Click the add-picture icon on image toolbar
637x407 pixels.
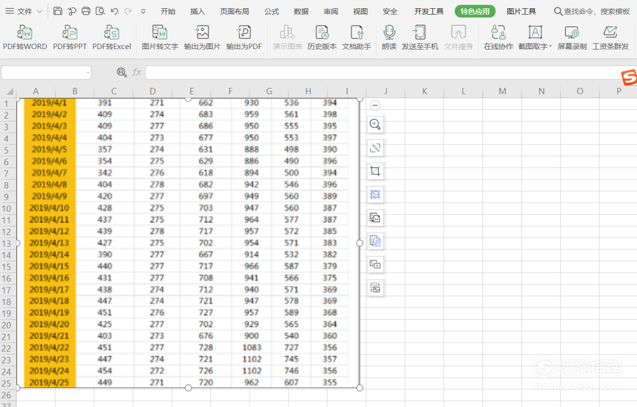(375, 265)
